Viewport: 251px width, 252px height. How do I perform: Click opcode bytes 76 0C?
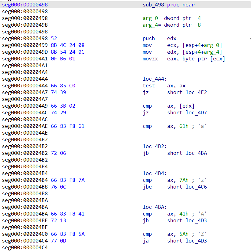[x=58, y=187]
